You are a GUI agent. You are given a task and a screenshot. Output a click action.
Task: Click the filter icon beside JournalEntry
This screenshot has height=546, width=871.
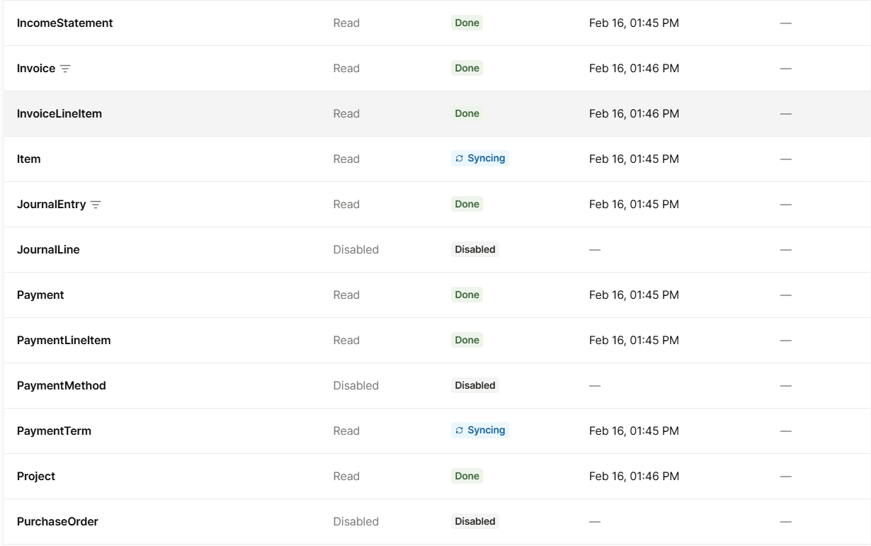pos(96,205)
